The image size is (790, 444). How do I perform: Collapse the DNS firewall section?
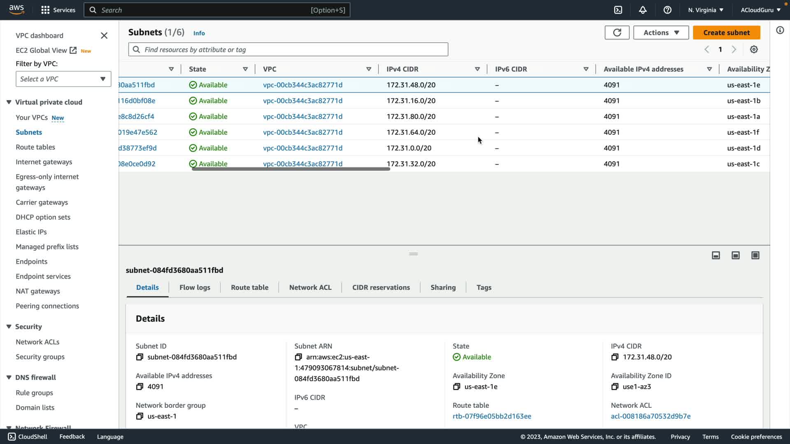click(9, 377)
